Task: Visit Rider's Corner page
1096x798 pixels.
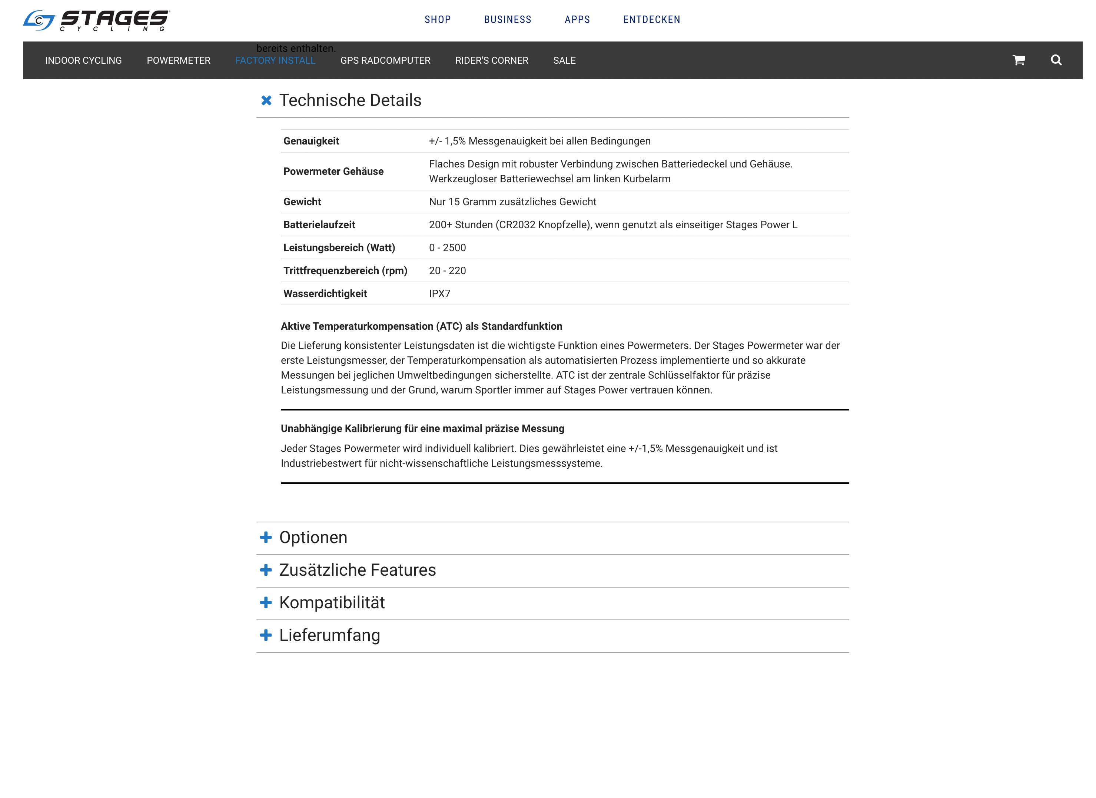Action: [x=491, y=60]
